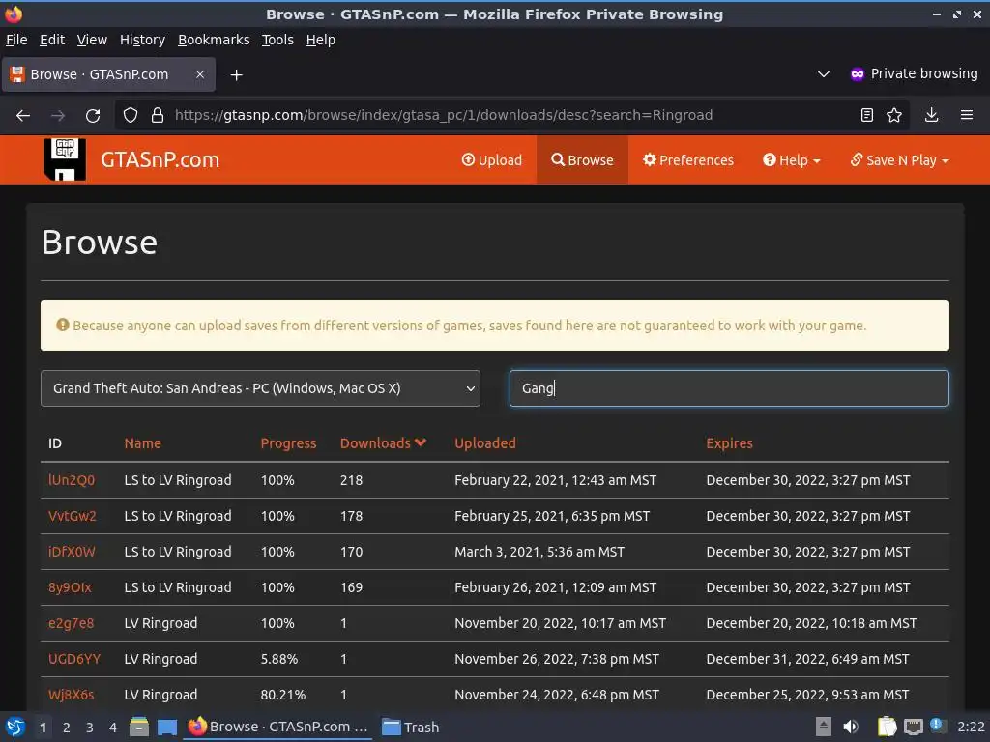Open the History menu
This screenshot has width=990, height=742.
pyautogui.click(x=143, y=40)
